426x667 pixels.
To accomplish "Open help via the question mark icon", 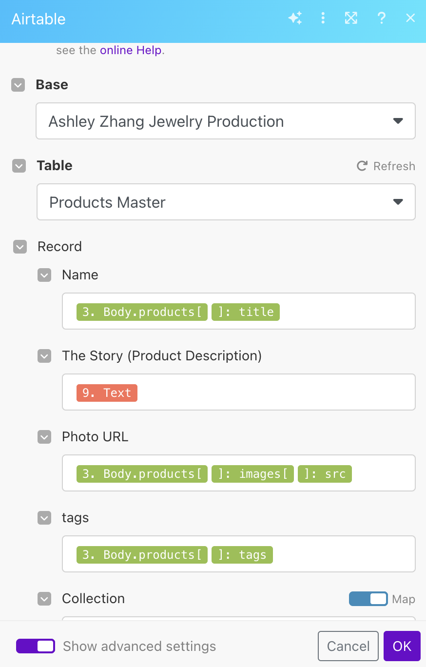I will click(382, 19).
